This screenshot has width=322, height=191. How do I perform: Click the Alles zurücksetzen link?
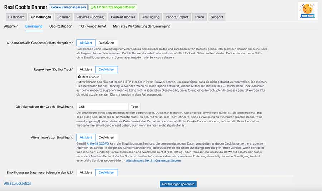point(18,183)
